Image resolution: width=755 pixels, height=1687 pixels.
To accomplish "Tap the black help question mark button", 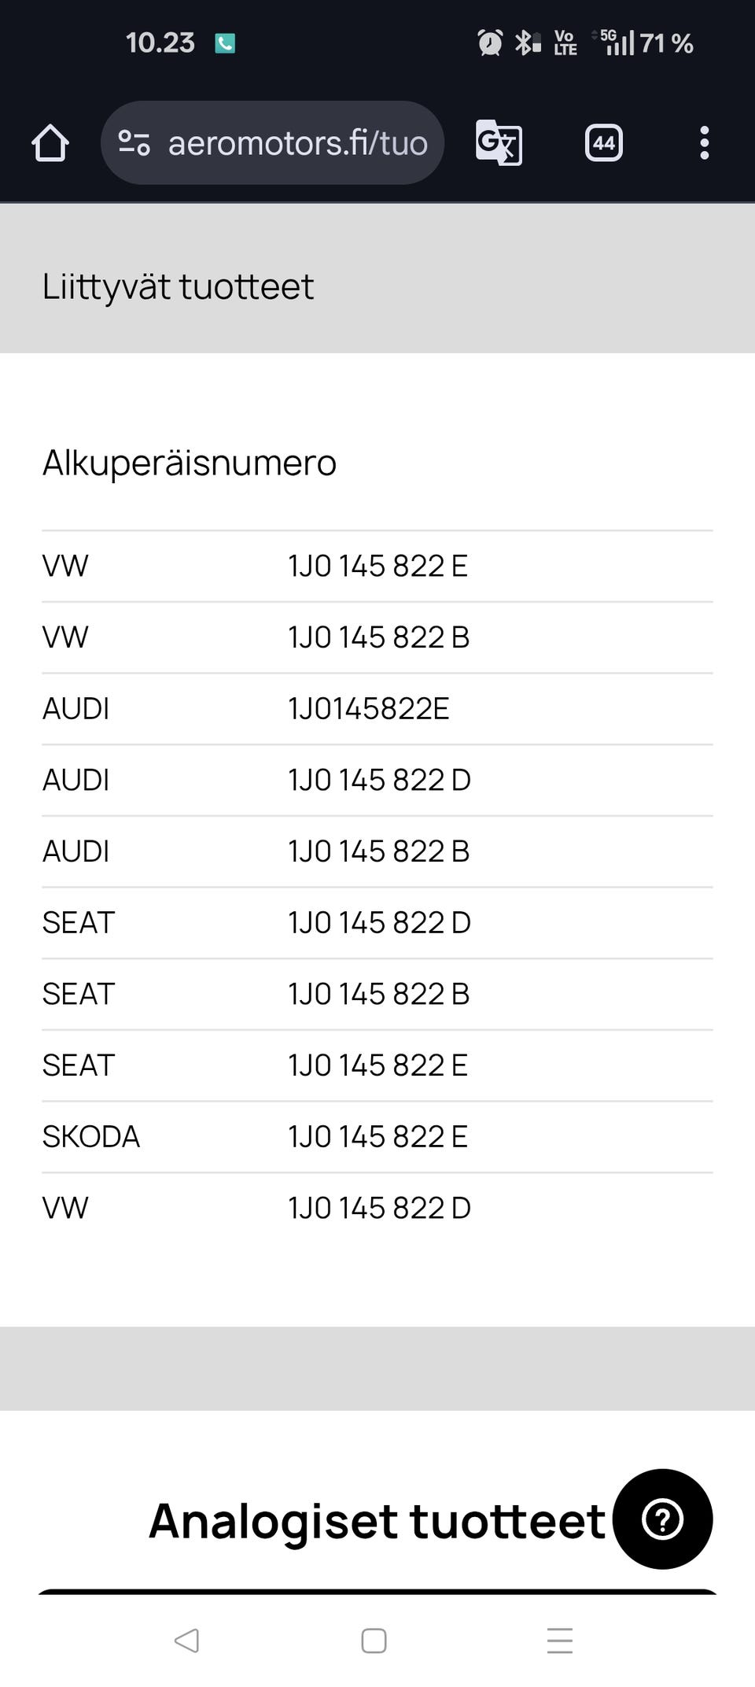I will tap(662, 1519).
